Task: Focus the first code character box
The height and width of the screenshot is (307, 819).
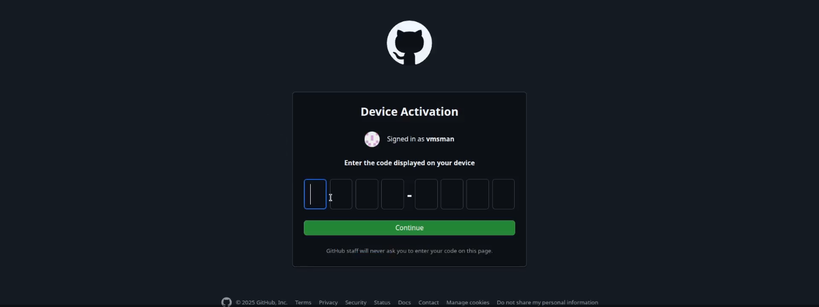Action: (x=315, y=194)
